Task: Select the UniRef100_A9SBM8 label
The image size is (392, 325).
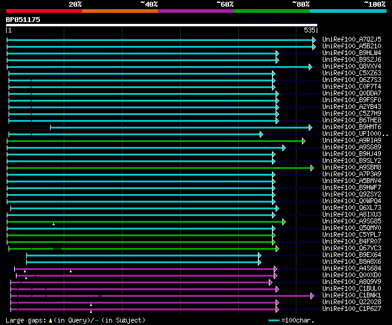Action: click(352, 168)
